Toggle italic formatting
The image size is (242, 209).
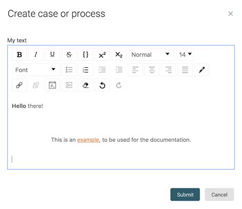click(36, 54)
